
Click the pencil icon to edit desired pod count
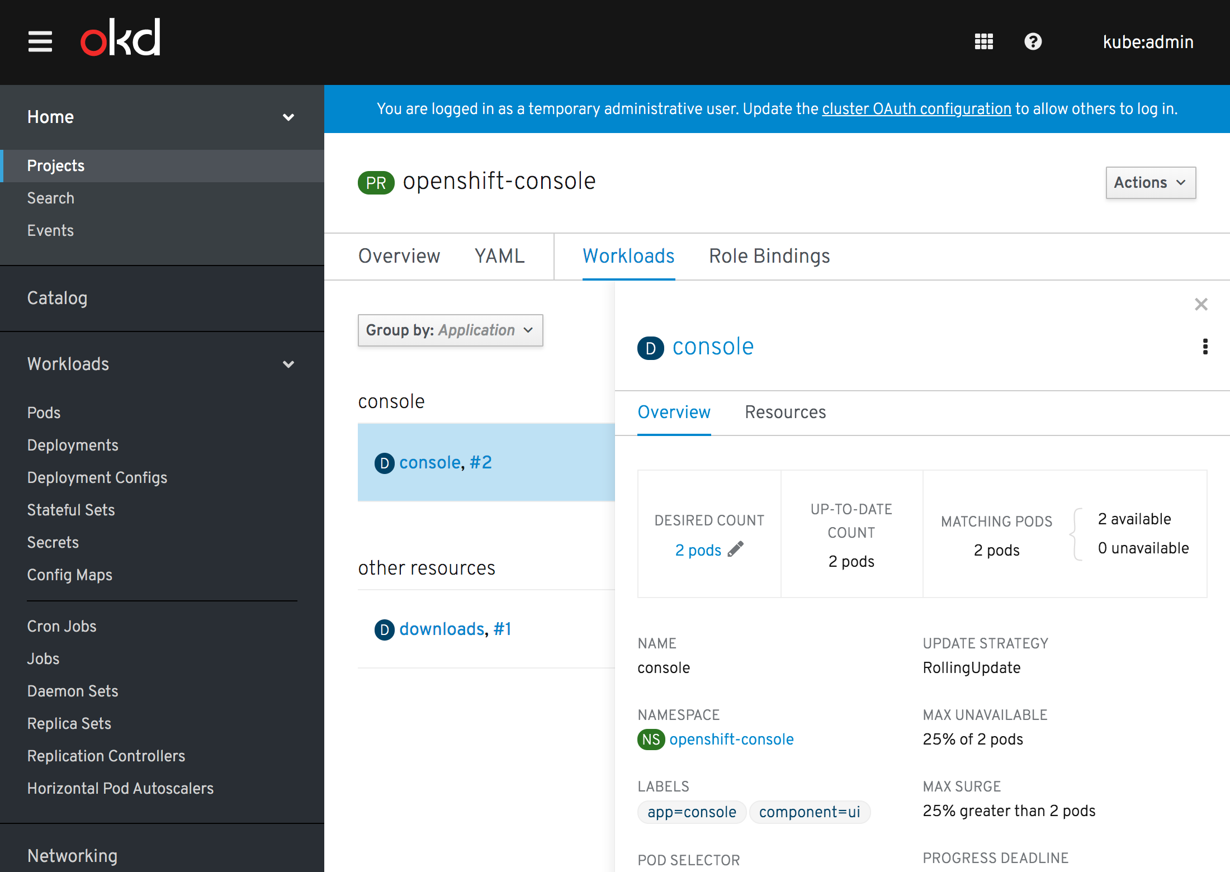736,549
